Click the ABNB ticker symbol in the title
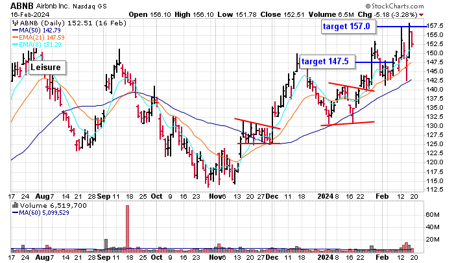454x263 pixels. tap(22, 5)
